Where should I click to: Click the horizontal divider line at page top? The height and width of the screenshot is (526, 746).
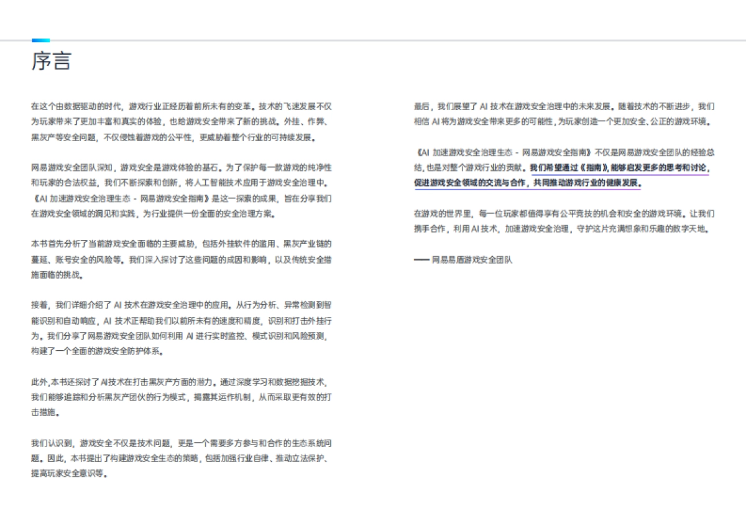coord(373,38)
